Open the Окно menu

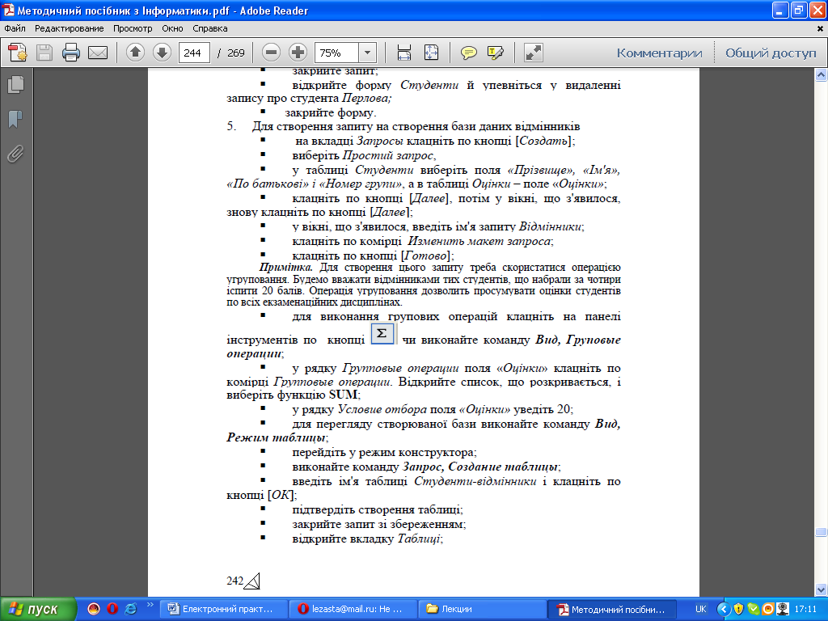tap(172, 28)
